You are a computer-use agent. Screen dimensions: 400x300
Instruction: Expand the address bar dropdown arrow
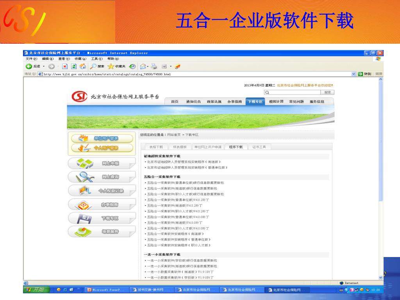354,74
